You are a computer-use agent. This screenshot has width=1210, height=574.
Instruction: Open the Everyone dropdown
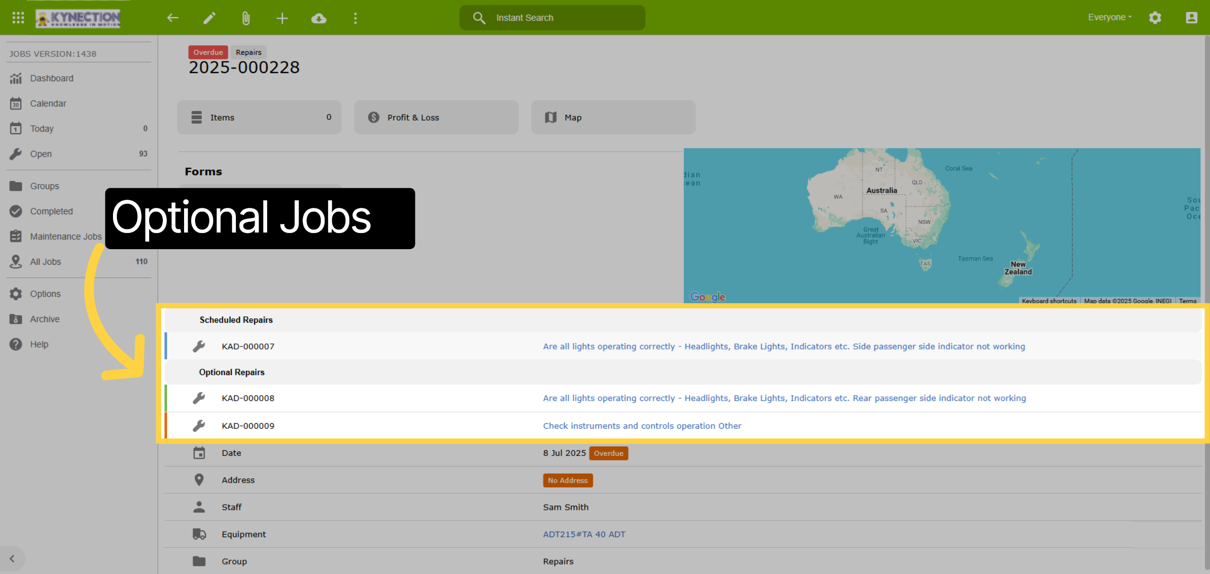tap(1110, 17)
